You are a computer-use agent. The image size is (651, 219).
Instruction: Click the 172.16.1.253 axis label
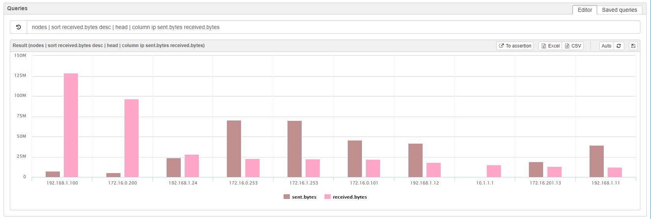click(x=304, y=183)
